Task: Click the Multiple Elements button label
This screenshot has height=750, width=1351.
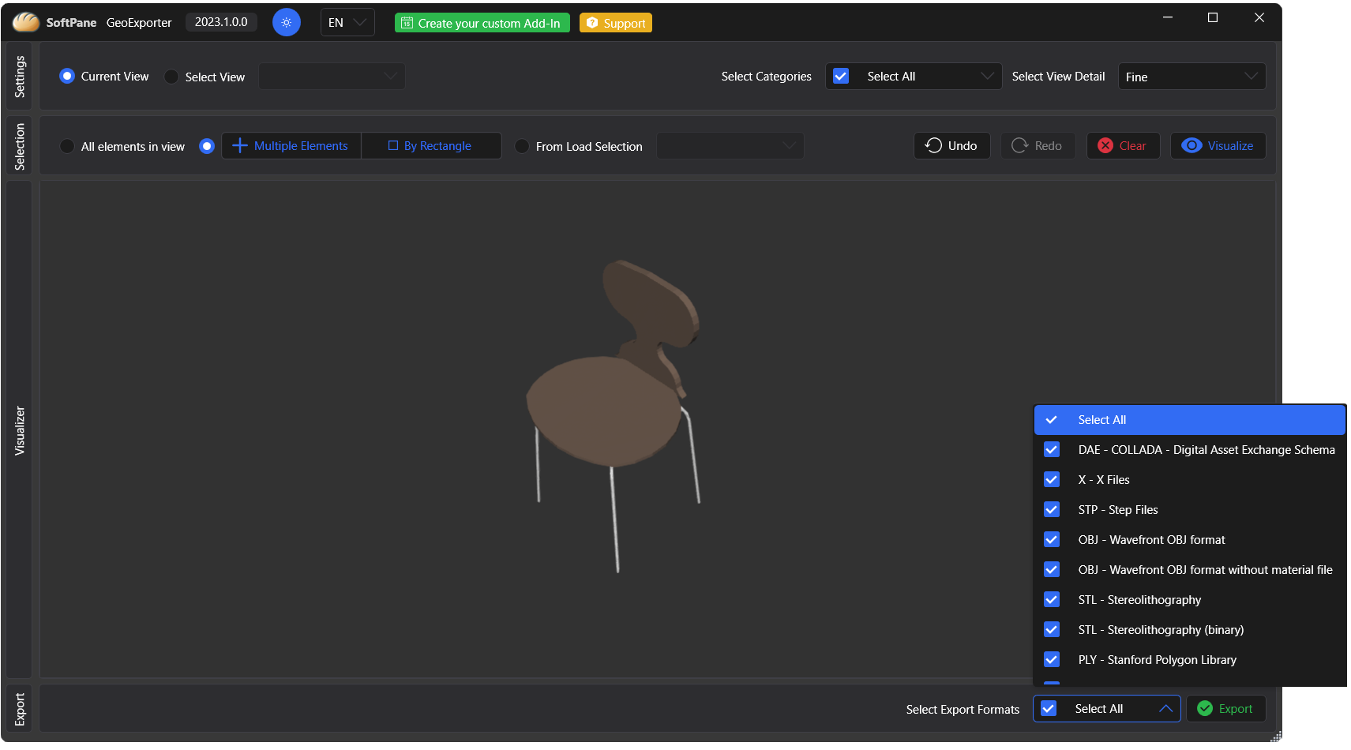Action: [301, 146]
